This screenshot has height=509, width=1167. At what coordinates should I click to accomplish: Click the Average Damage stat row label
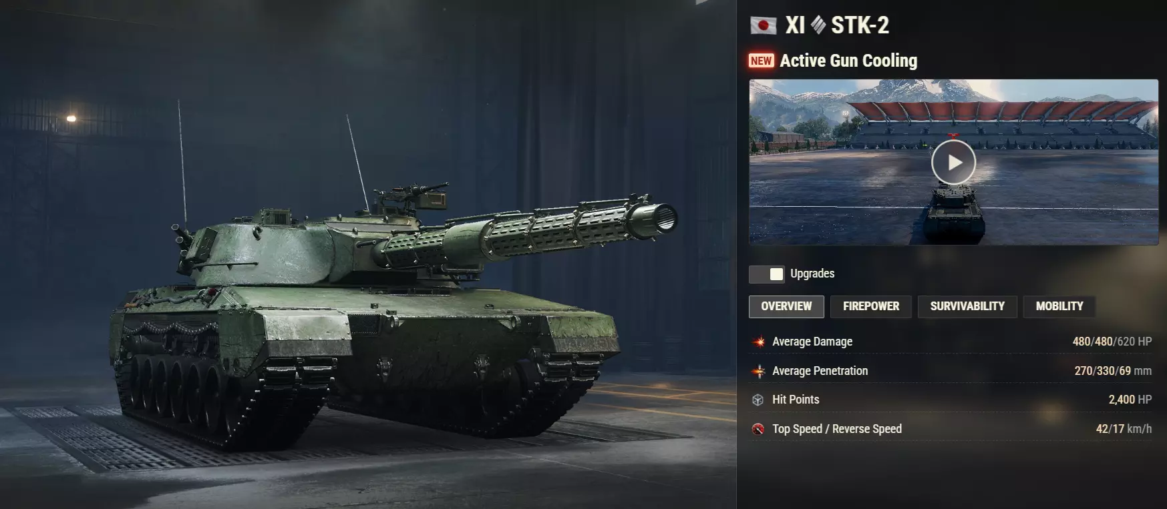[812, 342]
